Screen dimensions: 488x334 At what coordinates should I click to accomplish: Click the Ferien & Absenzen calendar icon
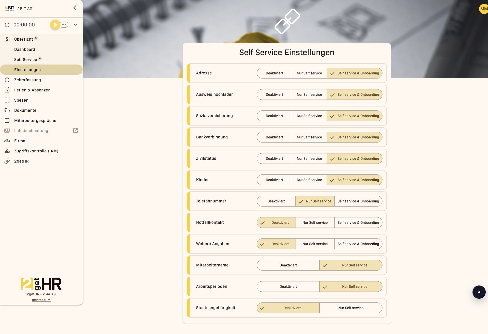[7, 90]
